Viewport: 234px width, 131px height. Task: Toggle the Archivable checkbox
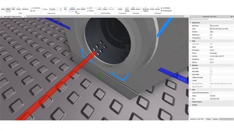pos(211,71)
